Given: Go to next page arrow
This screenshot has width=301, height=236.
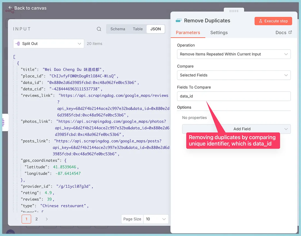Looking at the screenshot, I should (x=47, y=219).
